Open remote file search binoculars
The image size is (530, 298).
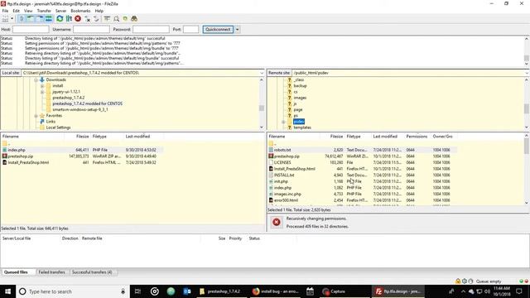134,18
